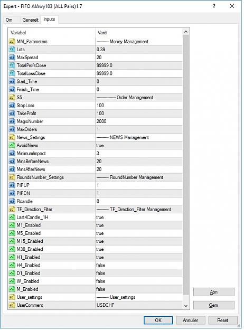The width and height of the screenshot is (244, 330).
Task: Open the Om tab
Action: (9, 20)
